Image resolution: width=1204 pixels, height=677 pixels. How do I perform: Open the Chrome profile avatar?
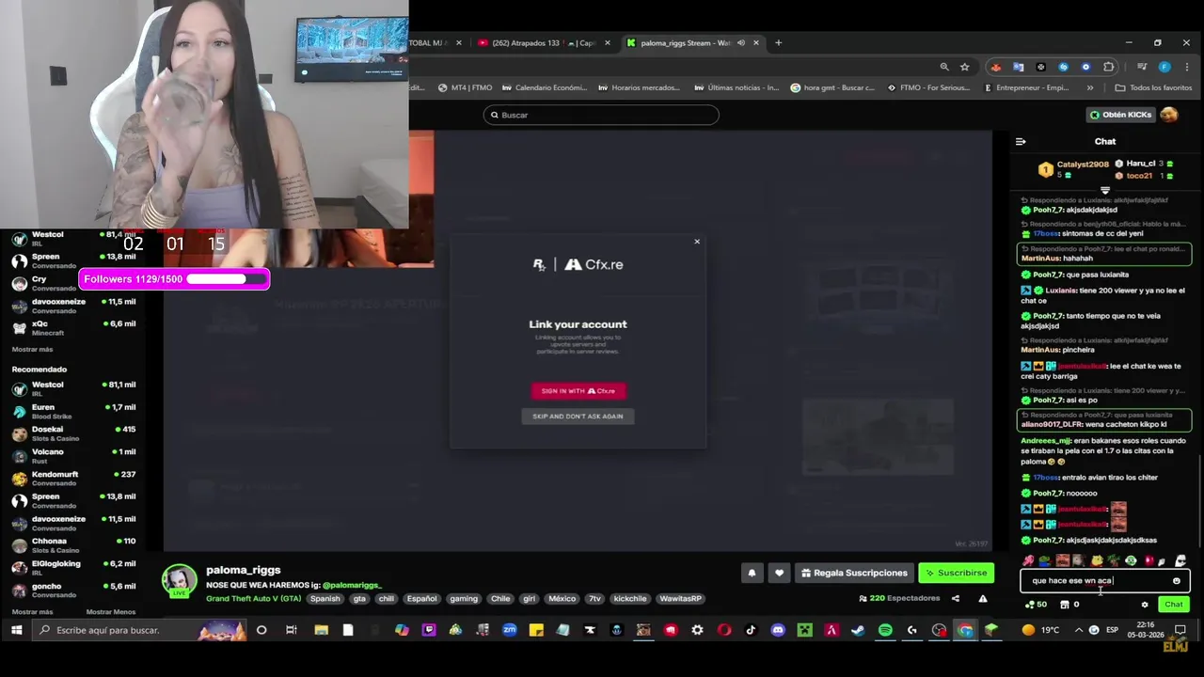[x=1164, y=67]
